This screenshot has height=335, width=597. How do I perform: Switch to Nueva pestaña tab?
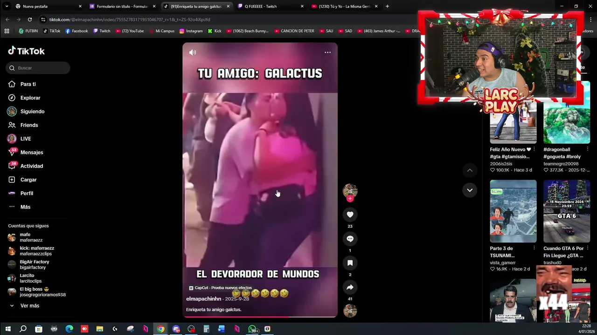coord(49,7)
